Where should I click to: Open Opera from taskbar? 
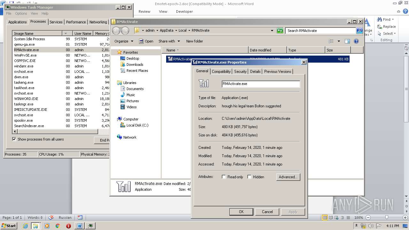tap(68, 226)
